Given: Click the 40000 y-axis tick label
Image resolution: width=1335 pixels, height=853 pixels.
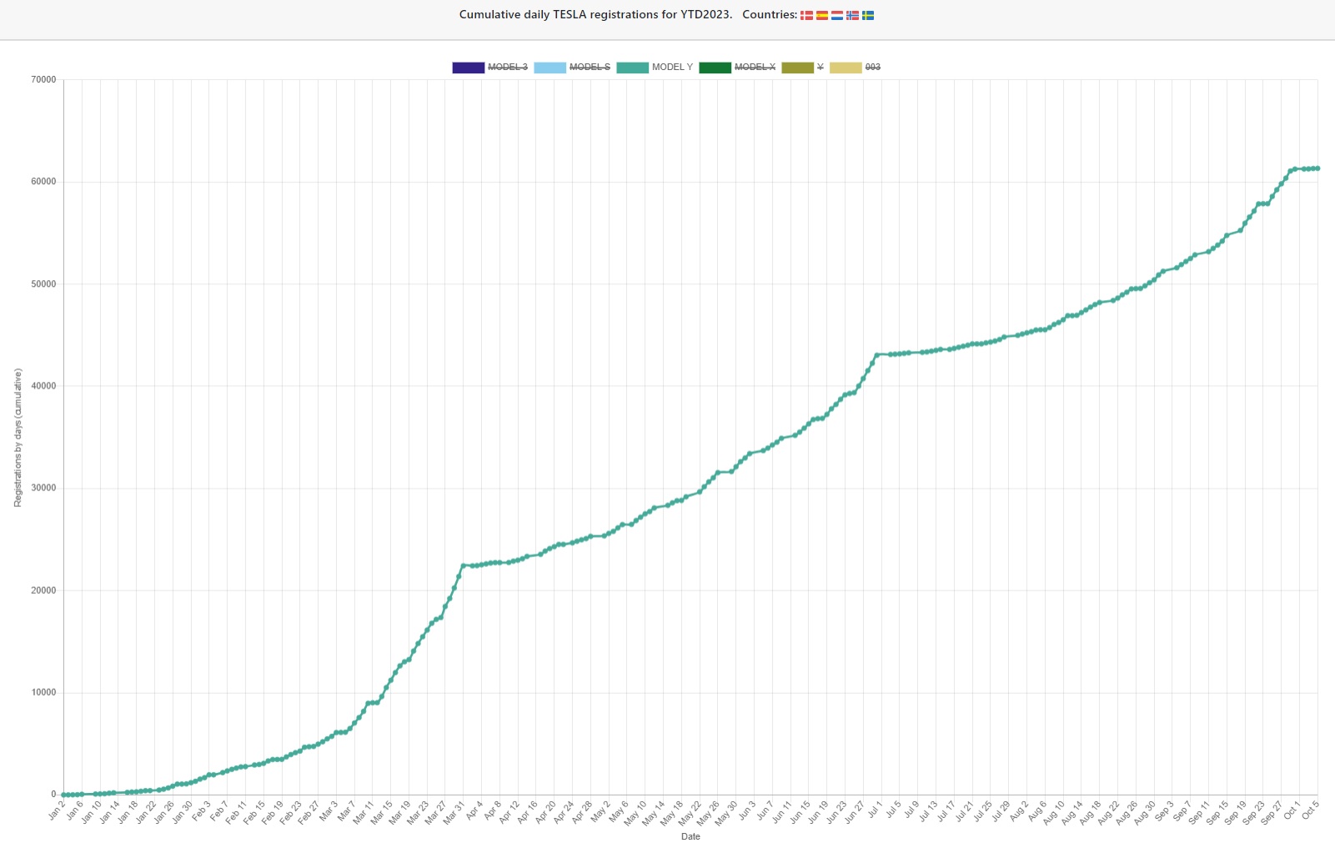Looking at the screenshot, I should tap(43, 386).
